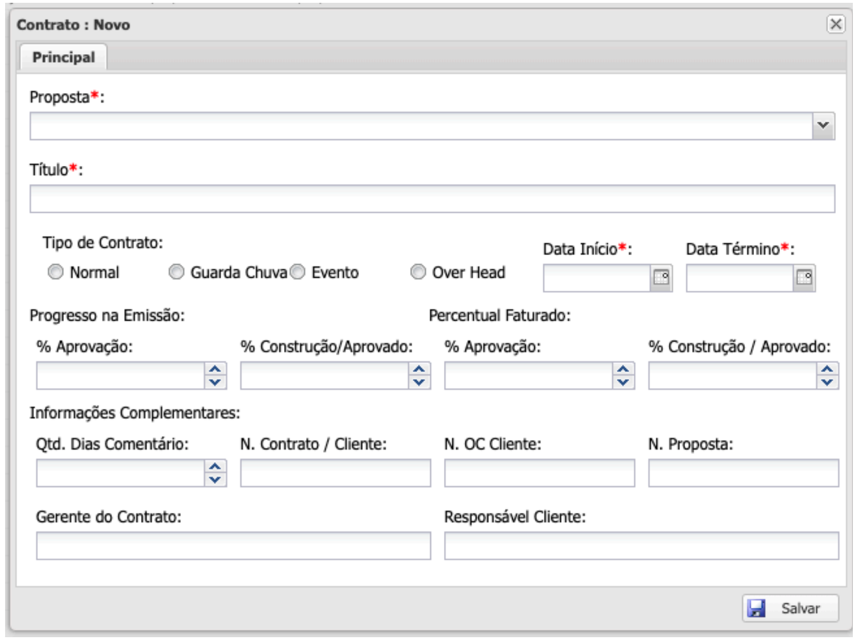Switch to the Principal tab
The width and height of the screenshot is (854, 640).
tap(63, 58)
